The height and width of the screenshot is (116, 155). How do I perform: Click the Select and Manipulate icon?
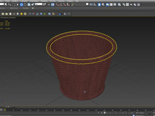49,5
